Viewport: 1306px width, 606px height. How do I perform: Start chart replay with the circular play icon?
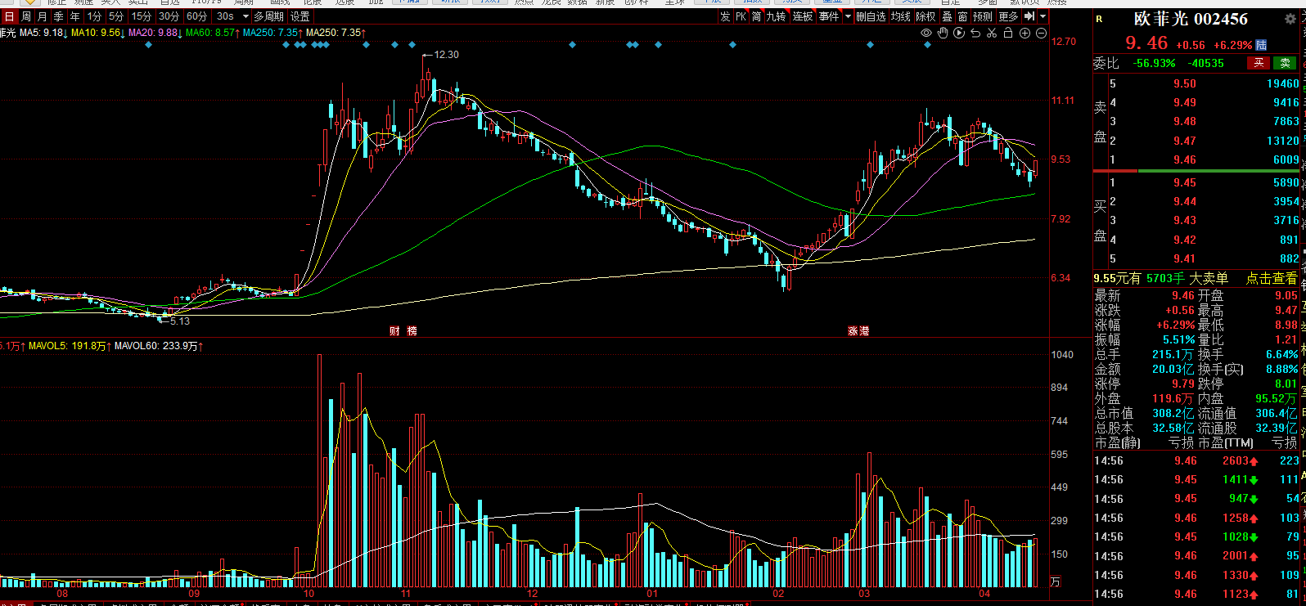[959, 33]
